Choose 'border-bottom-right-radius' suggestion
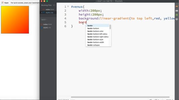 coord(97,37)
